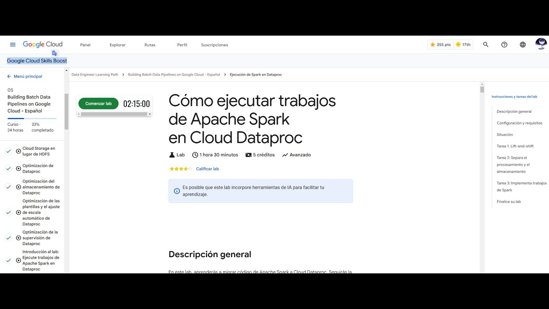Click the Menú principal link

click(28, 76)
